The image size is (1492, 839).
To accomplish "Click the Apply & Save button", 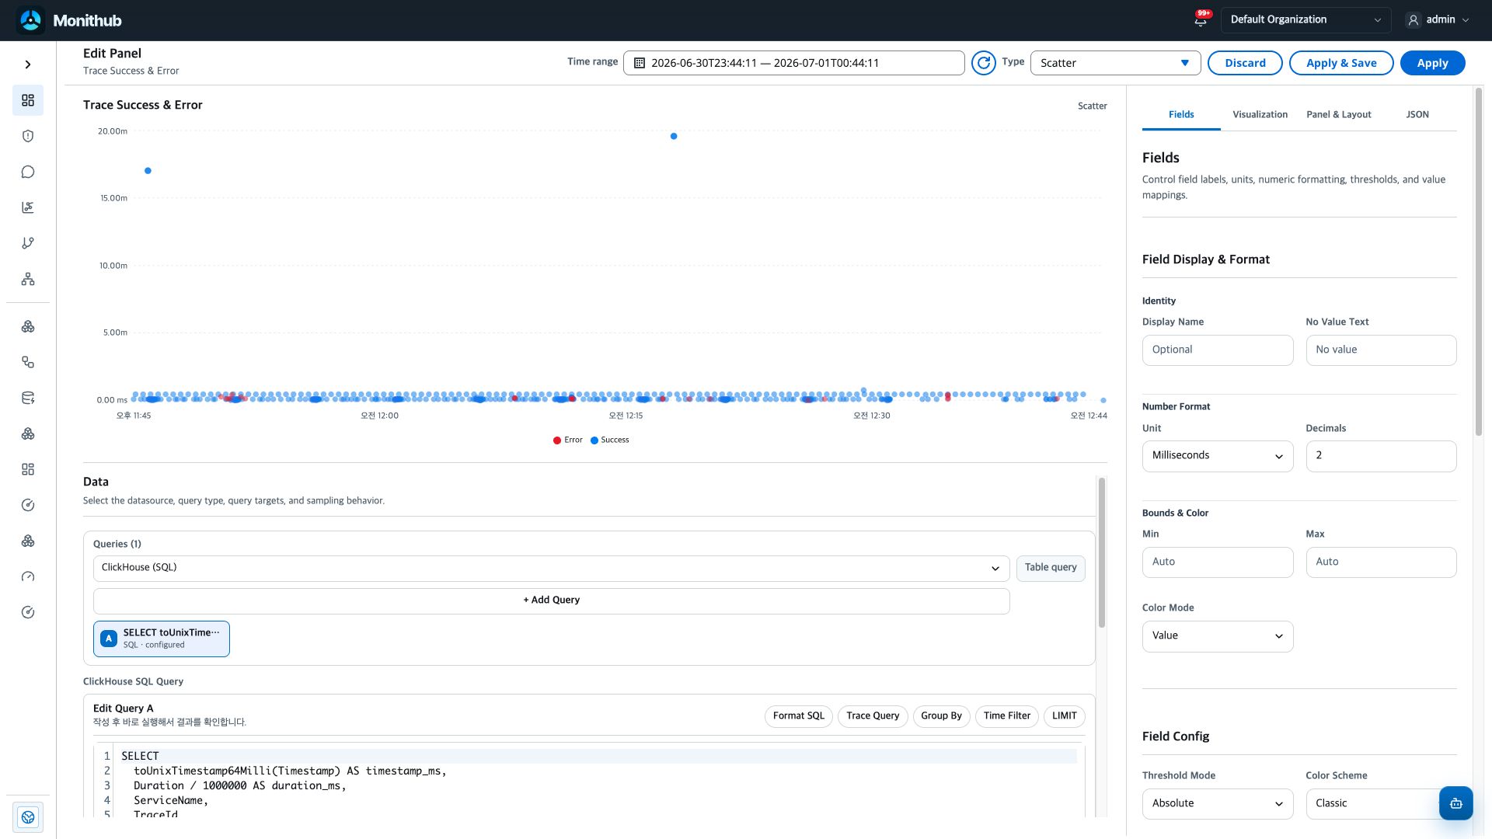I will pyautogui.click(x=1341, y=63).
